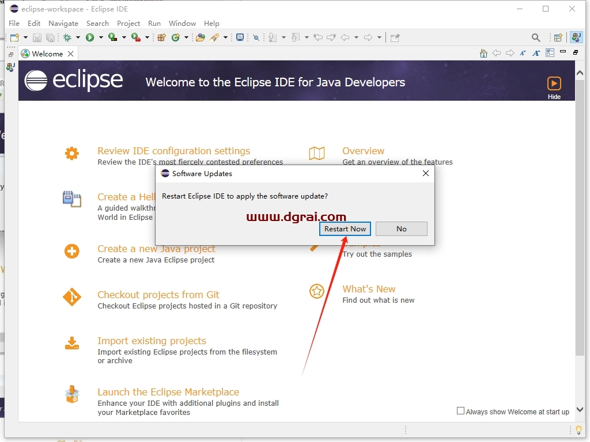This screenshot has height=442, width=590.
Task: Open the Search magnifier icon in toolbar
Action: click(536, 37)
